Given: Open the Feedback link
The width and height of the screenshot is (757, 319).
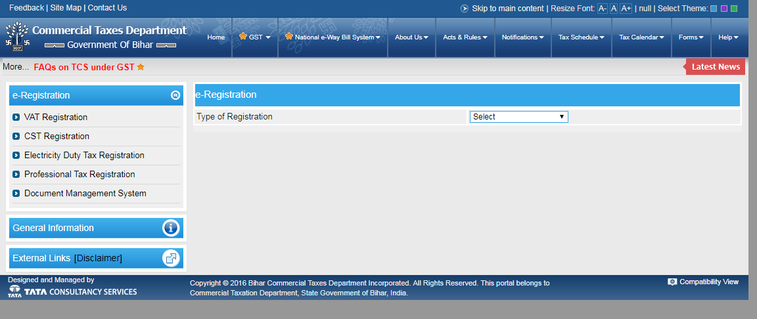Looking at the screenshot, I should [x=26, y=8].
